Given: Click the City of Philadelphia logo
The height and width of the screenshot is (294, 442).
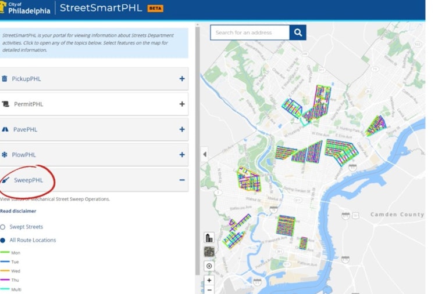Looking at the screenshot, I should point(26,8).
